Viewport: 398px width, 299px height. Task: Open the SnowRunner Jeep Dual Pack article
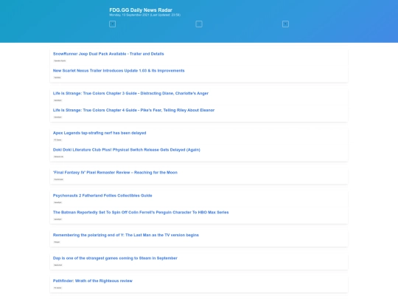coord(108,54)
